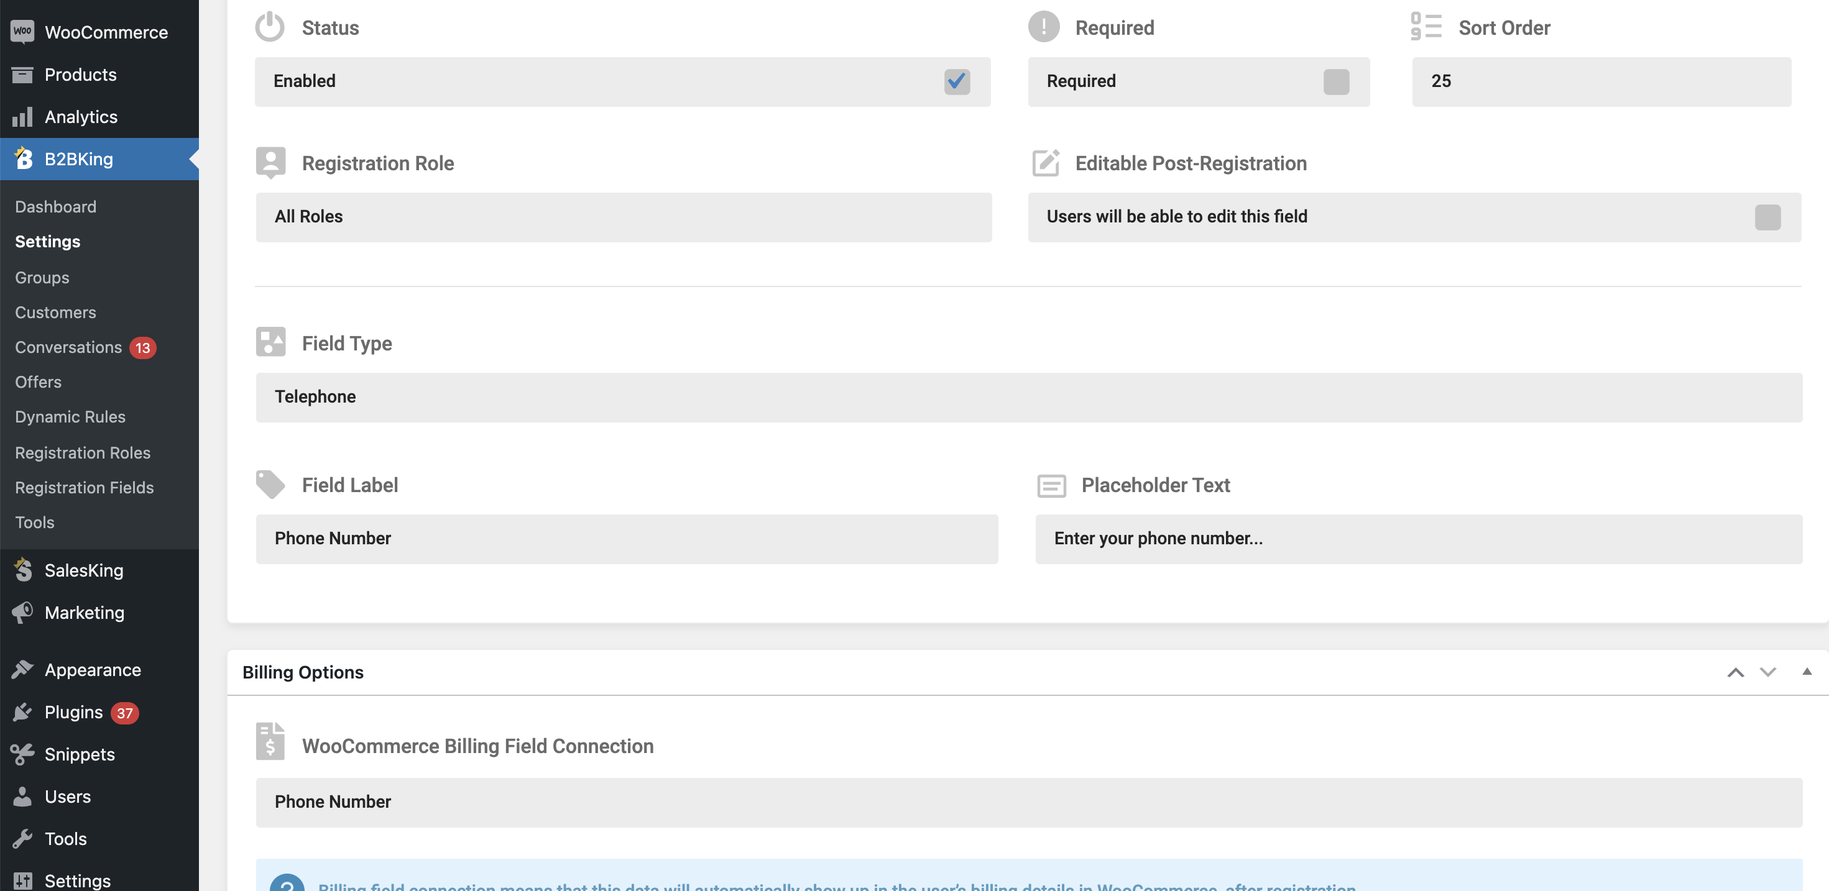Viewport: 1829px width, 891px height.
Task: Click the Users person icon
Action: click(22, 796)
